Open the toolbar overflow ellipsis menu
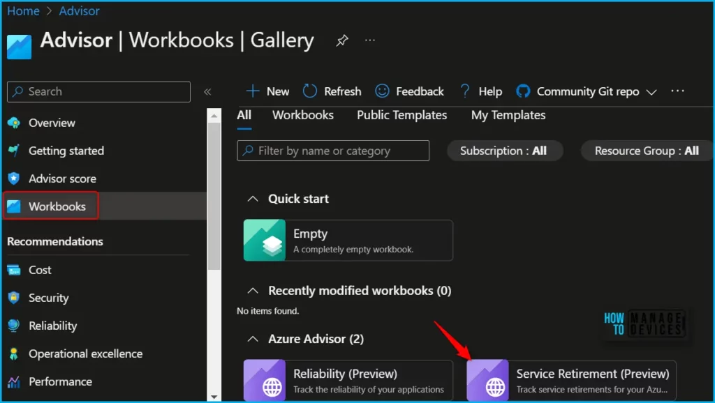This screenshot has width=715, height=403. click(x=677, y=91)
